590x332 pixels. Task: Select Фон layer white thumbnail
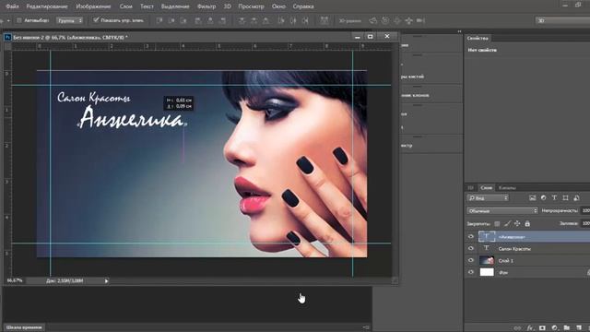[487, 272]
